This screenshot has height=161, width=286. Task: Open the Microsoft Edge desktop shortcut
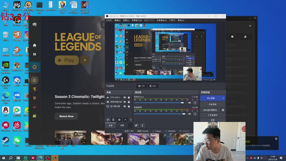[x=5, y=98]
